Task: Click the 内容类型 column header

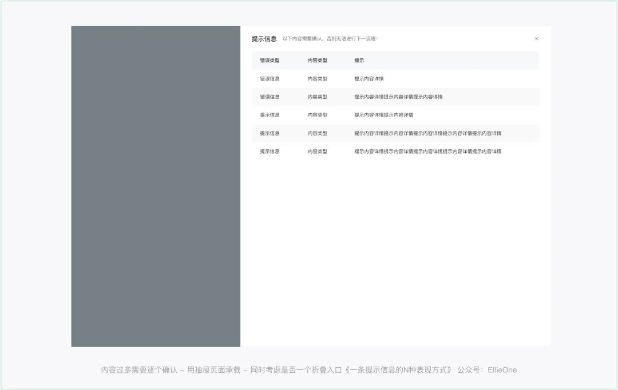Action: coord(317,61)
